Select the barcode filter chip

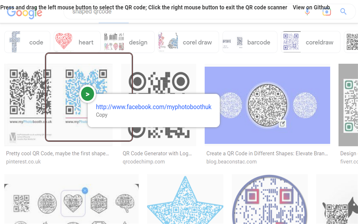[250, 42]
